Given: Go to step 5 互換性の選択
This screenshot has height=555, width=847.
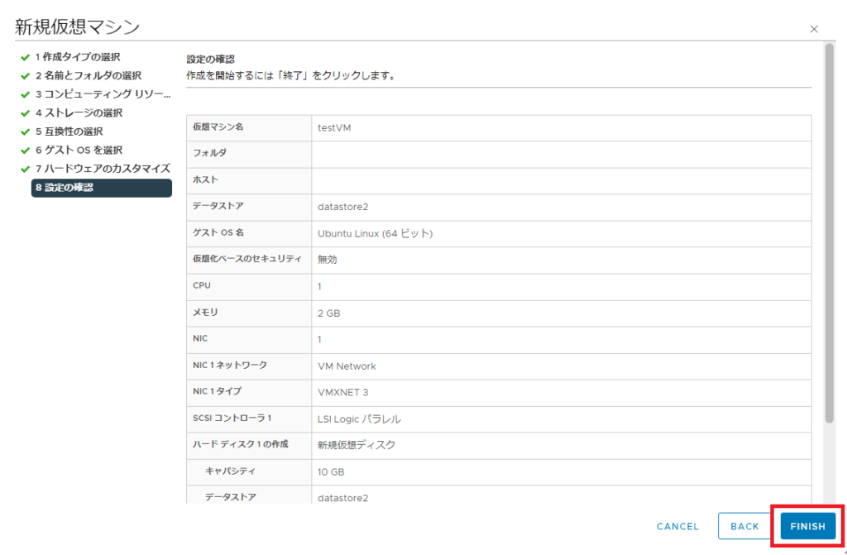Looking at the screenshot, I should coord(69,132).
